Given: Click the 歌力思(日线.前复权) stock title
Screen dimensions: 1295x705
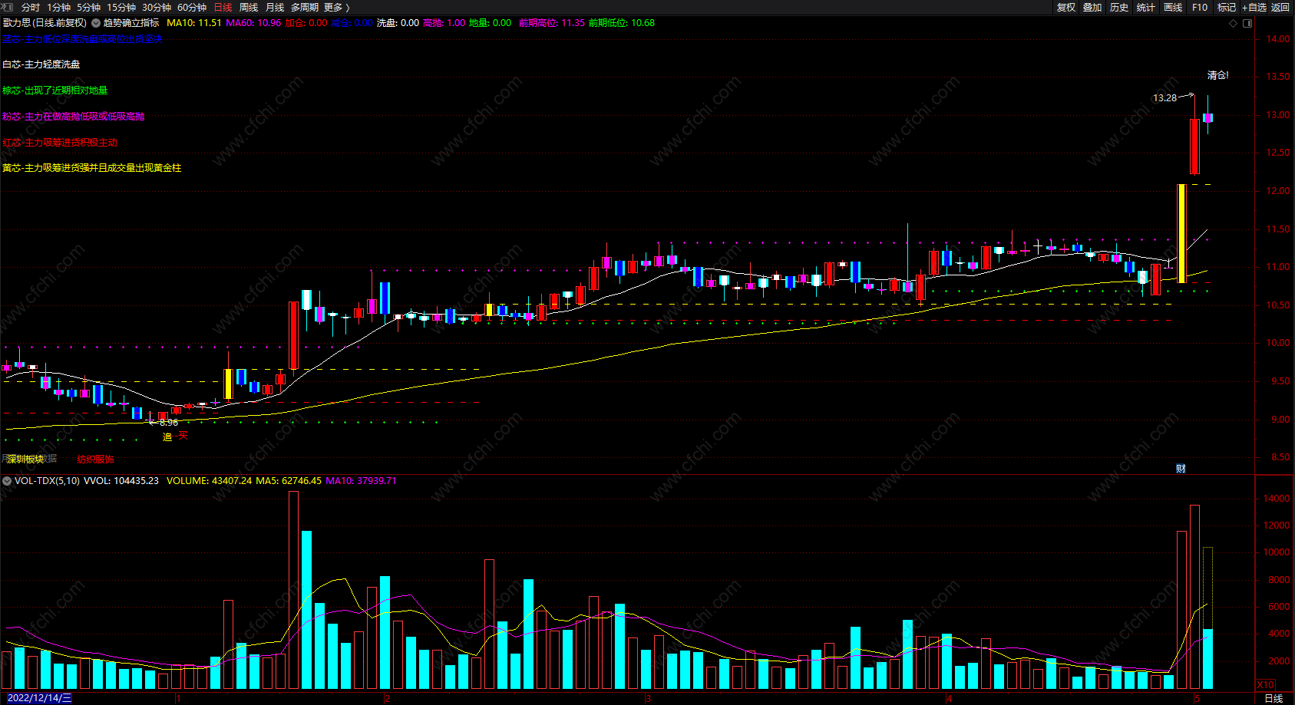Looking at the screenshot, I should (45, 23).
